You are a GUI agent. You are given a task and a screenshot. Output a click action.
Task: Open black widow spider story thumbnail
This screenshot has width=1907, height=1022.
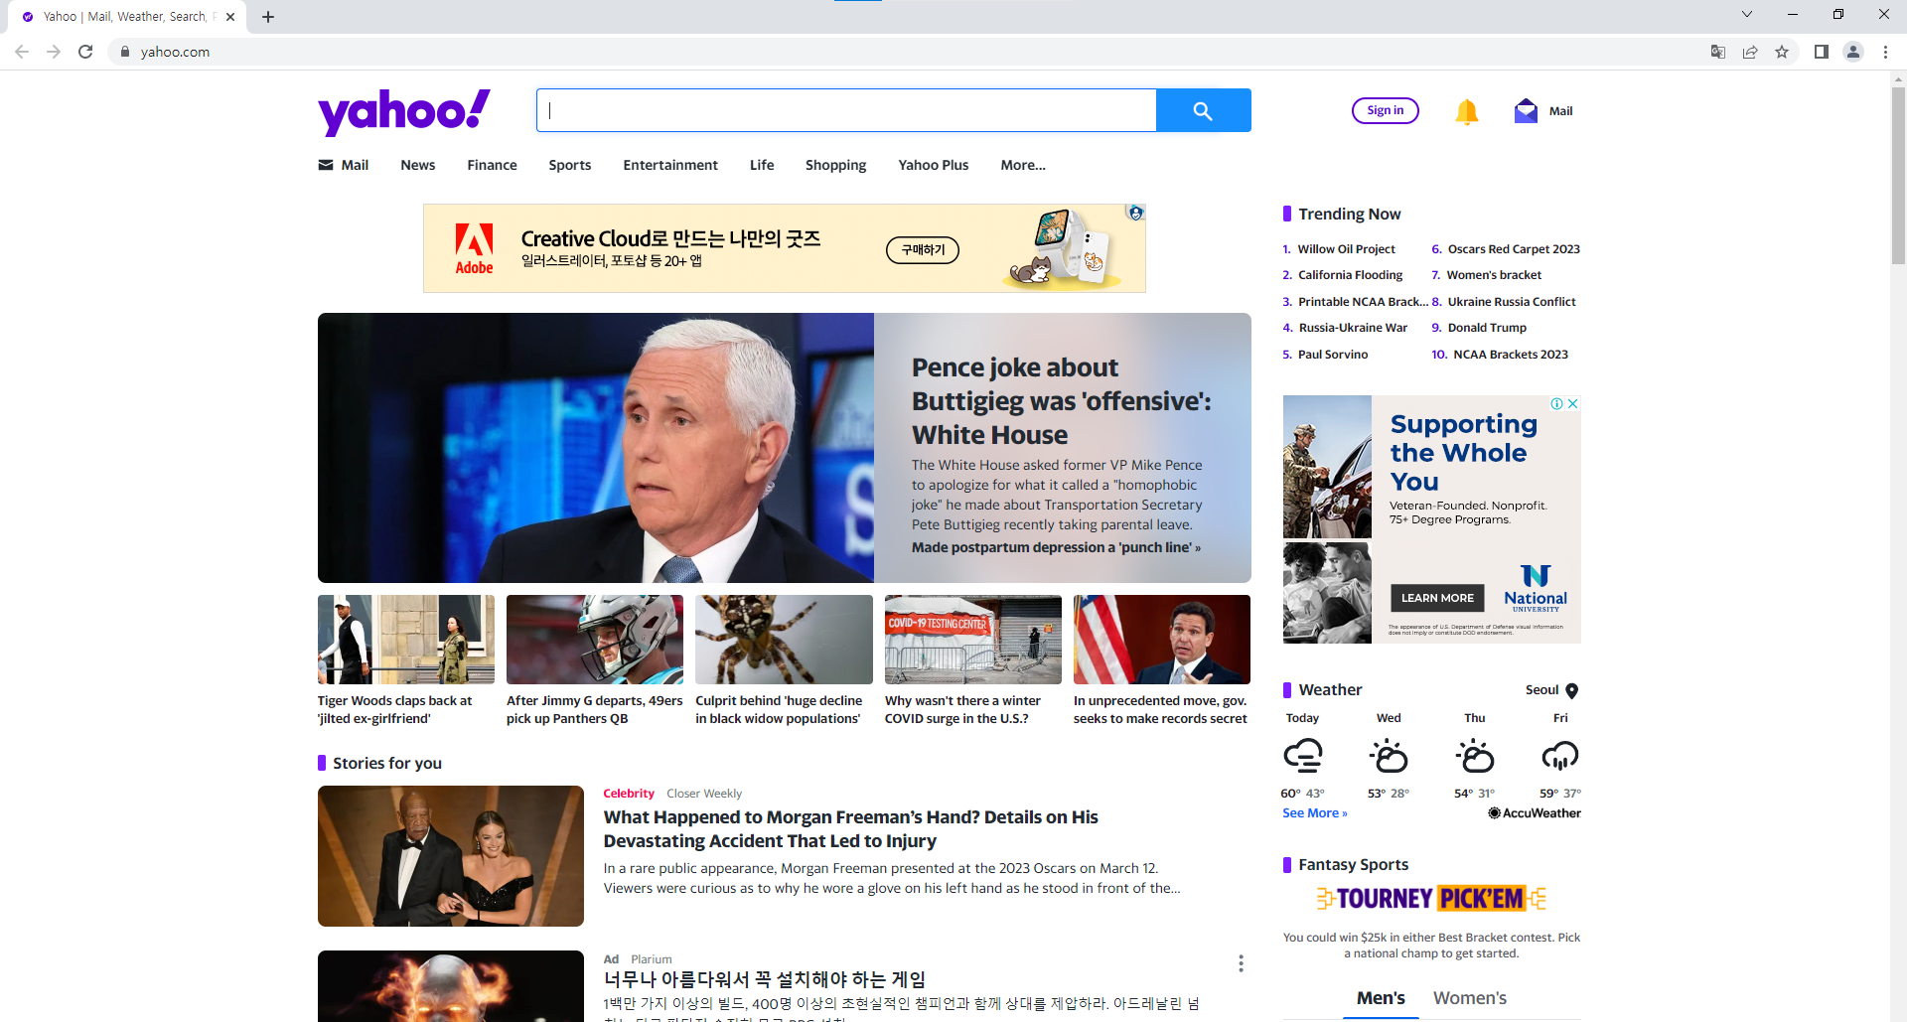click(784, 640)
